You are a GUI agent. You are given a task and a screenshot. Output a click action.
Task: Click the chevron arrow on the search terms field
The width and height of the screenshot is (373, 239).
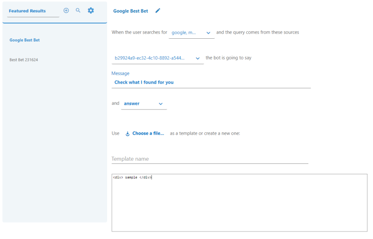coord(208,33)
